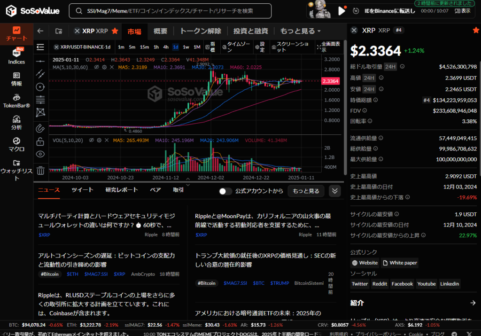The height and width of the screenshot is (336, 481).
Task: Open the タイムゾーン setting
Action: tap(236, 47)
